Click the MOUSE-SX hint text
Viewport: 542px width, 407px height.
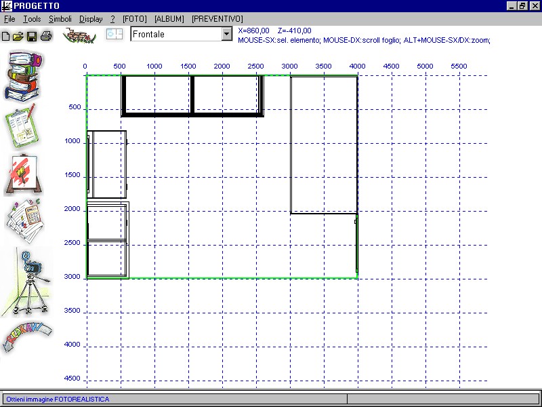tap(364, 40)
